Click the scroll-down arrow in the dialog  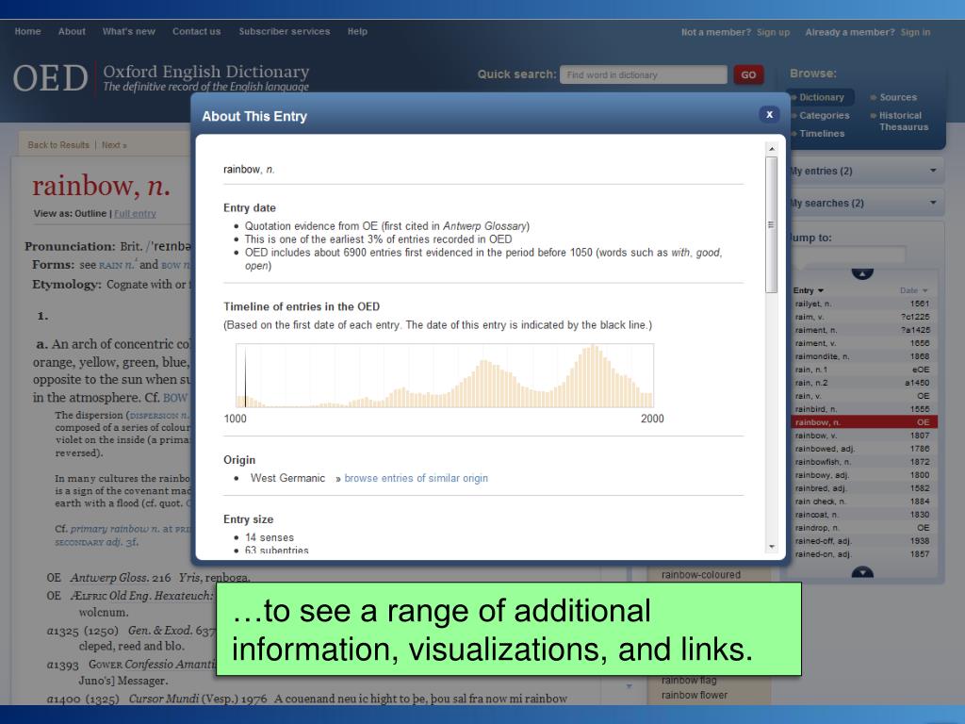[771, 547]
